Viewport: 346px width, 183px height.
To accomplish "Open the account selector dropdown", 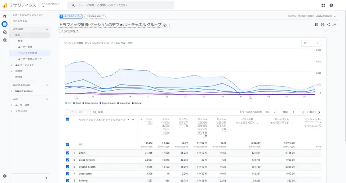I will 51,5.
